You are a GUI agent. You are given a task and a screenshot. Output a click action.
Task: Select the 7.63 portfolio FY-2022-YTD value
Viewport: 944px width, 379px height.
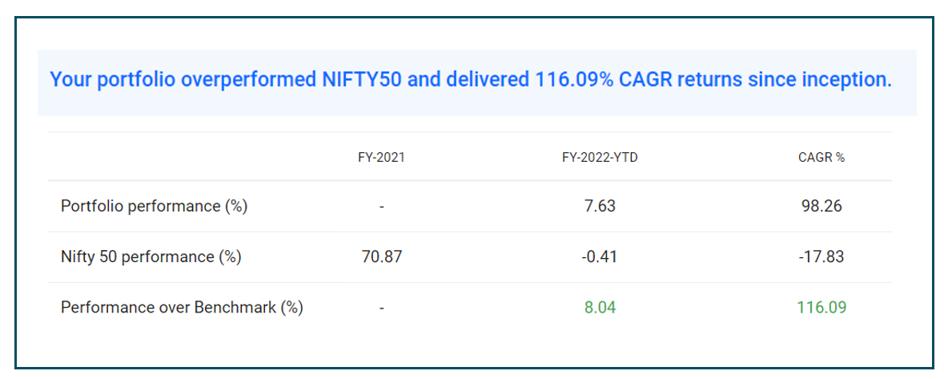tap(601, 207)
